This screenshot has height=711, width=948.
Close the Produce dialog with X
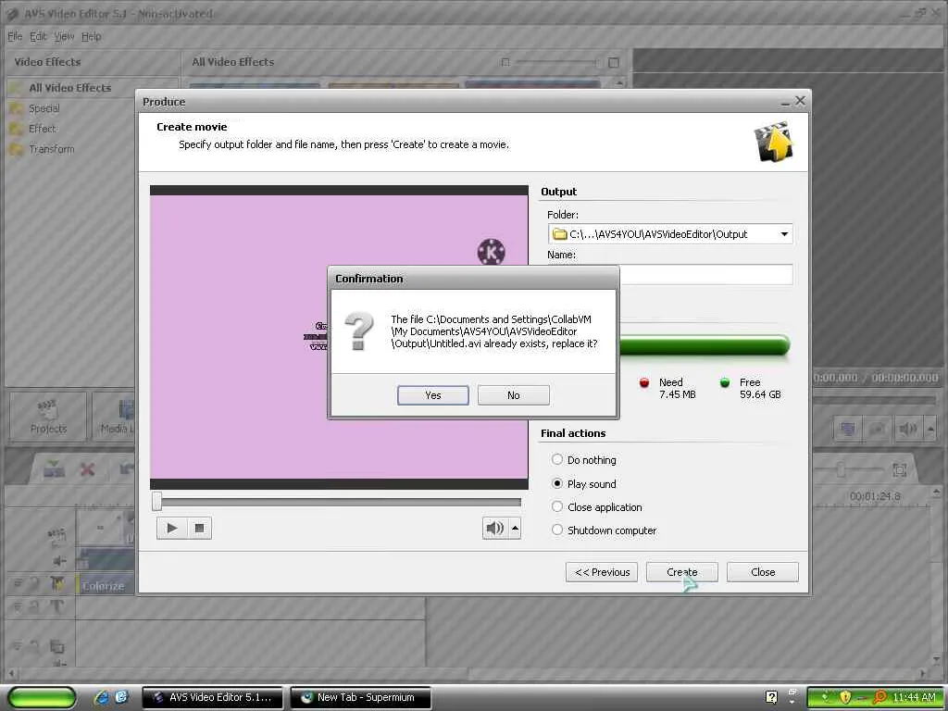pos(800,101)
